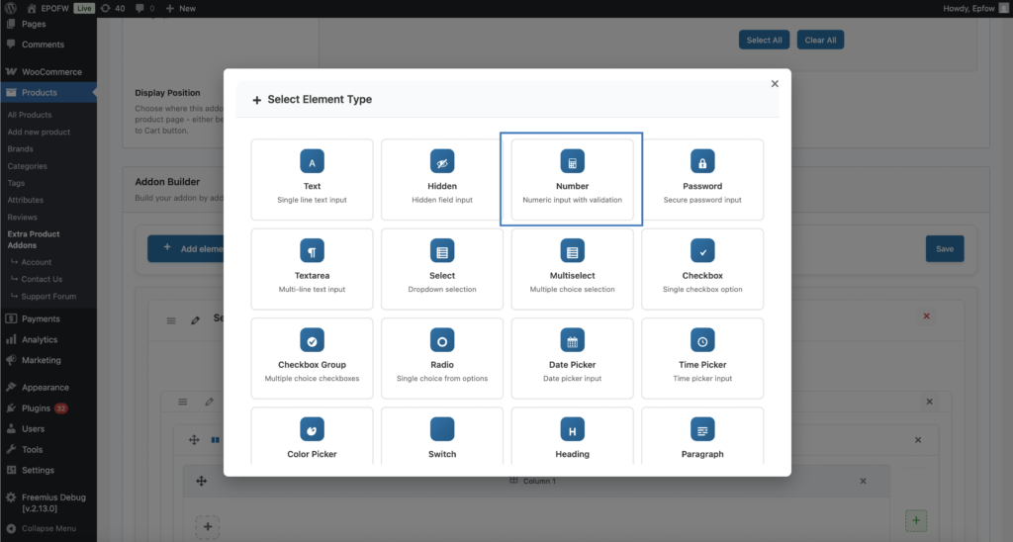Select the Date Picker calendar icon
The height and width of the screenshot is (542, 1013).
click(572, 341)
